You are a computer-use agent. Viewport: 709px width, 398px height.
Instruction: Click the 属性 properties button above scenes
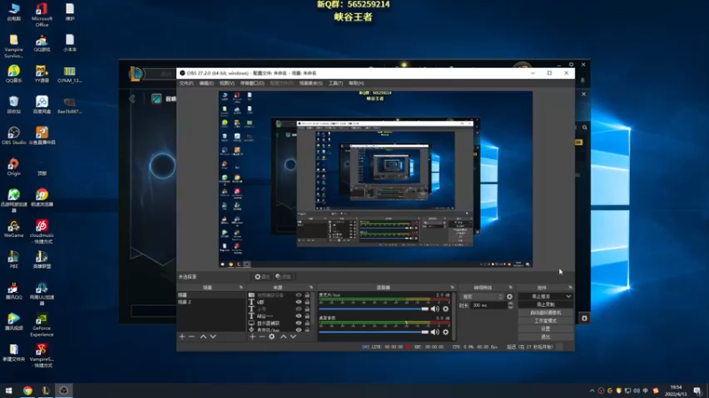point(262,277)
